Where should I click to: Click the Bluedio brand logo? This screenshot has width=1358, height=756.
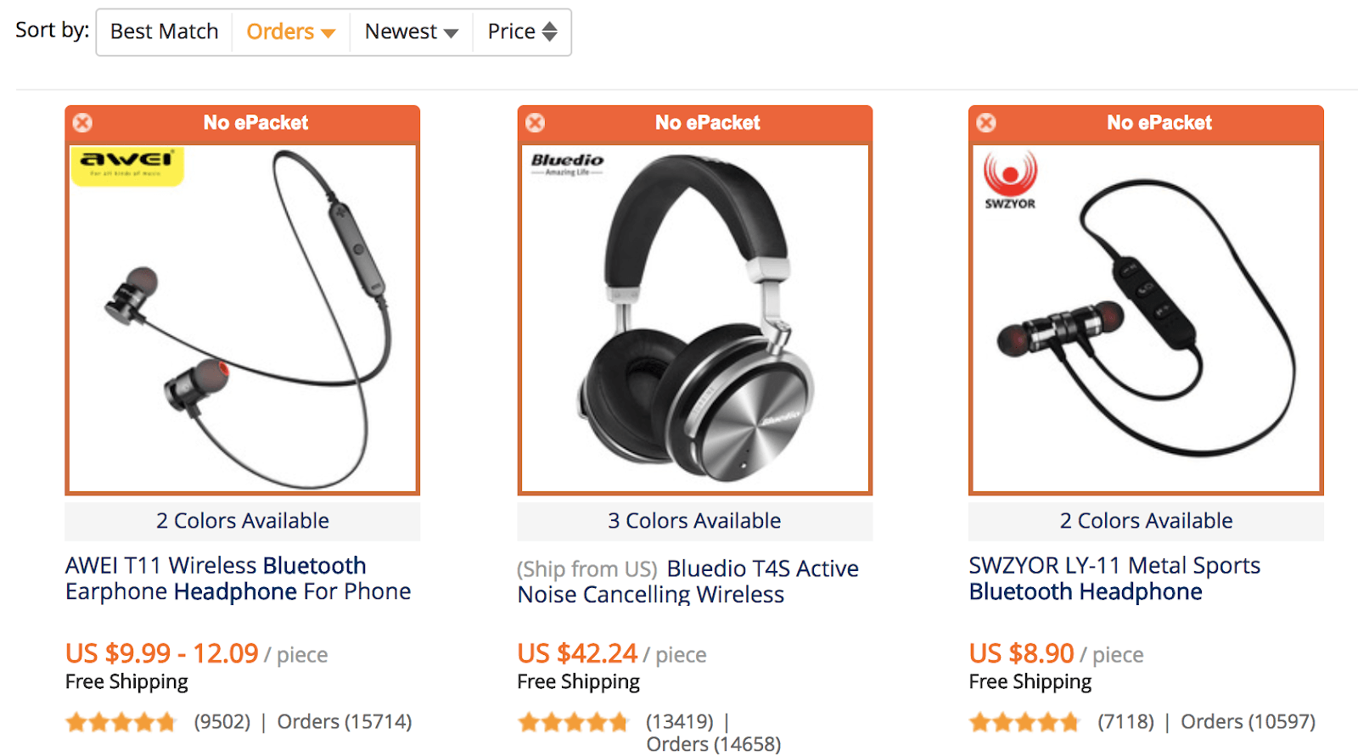click(x=567, y=165)
